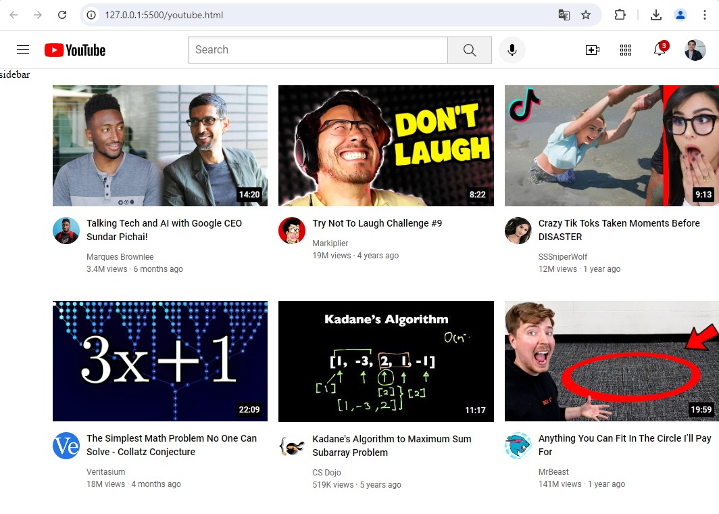Click the 14:20 duration badge

tap(249, 195)
